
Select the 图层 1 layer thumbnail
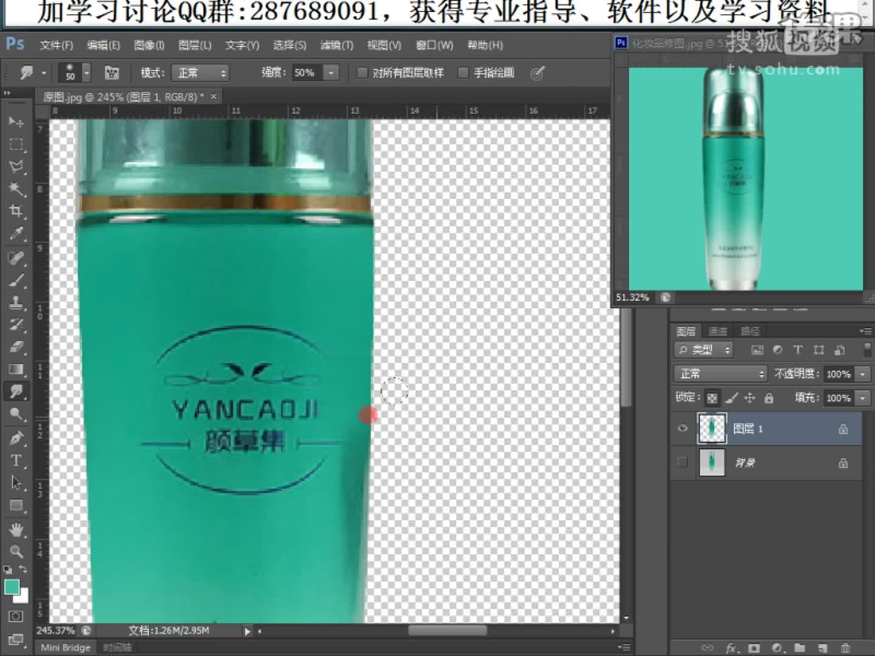[x=712, y=428]
